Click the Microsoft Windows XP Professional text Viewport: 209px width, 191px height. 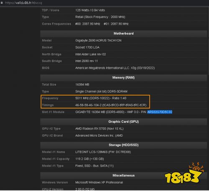coord(99,183)
